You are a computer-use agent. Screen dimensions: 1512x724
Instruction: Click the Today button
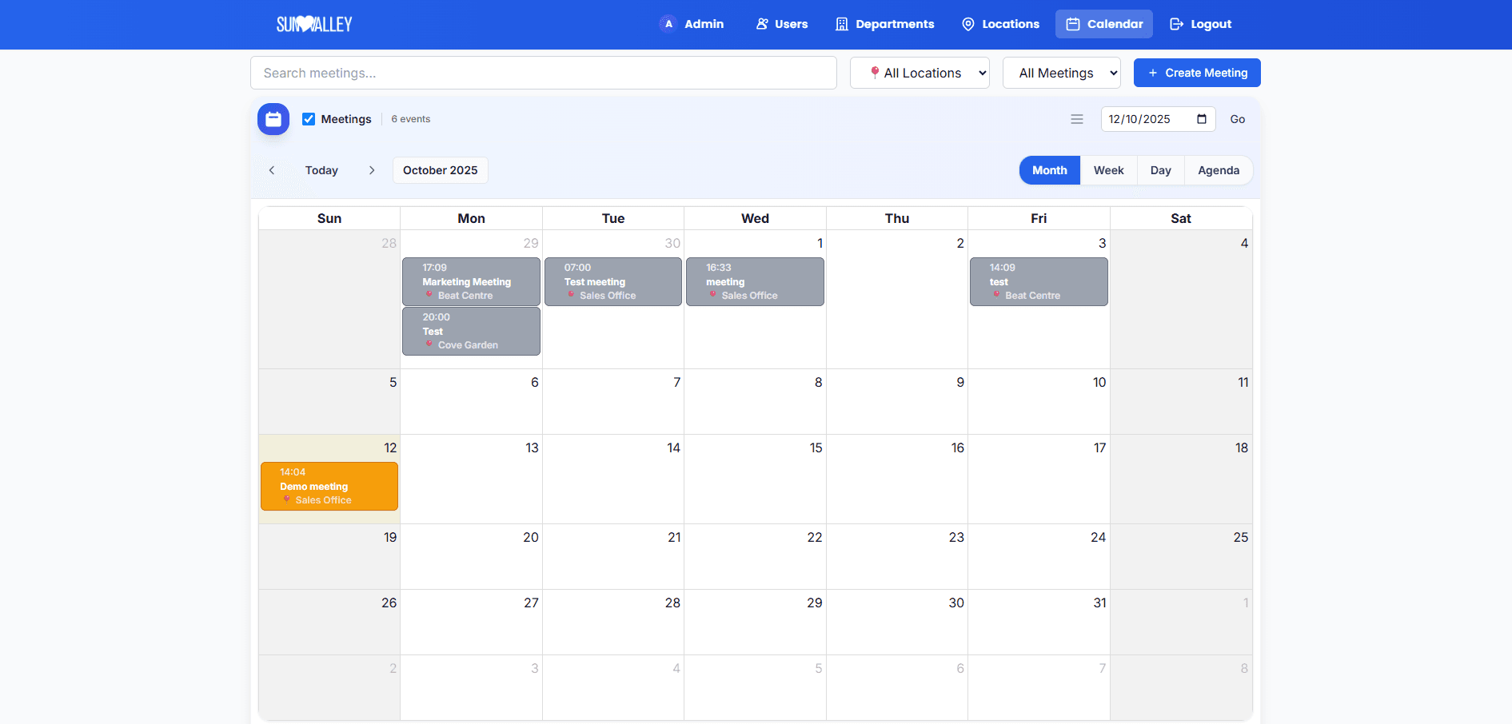tap(321, 170)
